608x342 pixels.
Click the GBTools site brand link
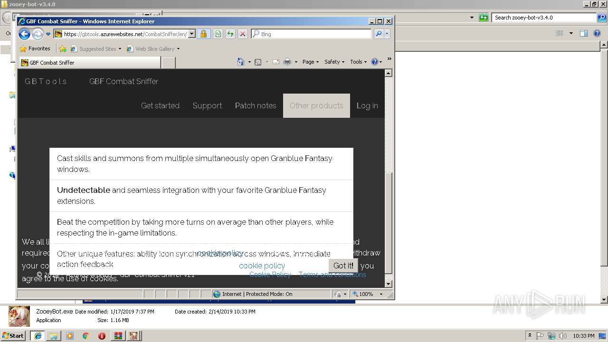(x=46, y=81)
